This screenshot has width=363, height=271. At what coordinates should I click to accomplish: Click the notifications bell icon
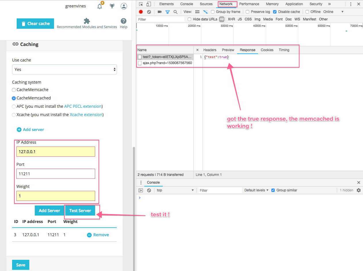[x=100, y=6]
